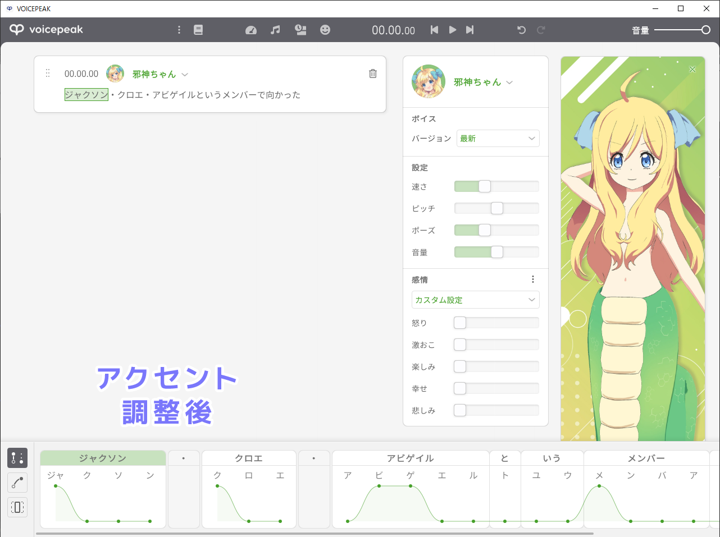Open the バージョン 最新 dropdown
Image resolution: width=720 pixels, height=537 pixels.
click(498, 138)
